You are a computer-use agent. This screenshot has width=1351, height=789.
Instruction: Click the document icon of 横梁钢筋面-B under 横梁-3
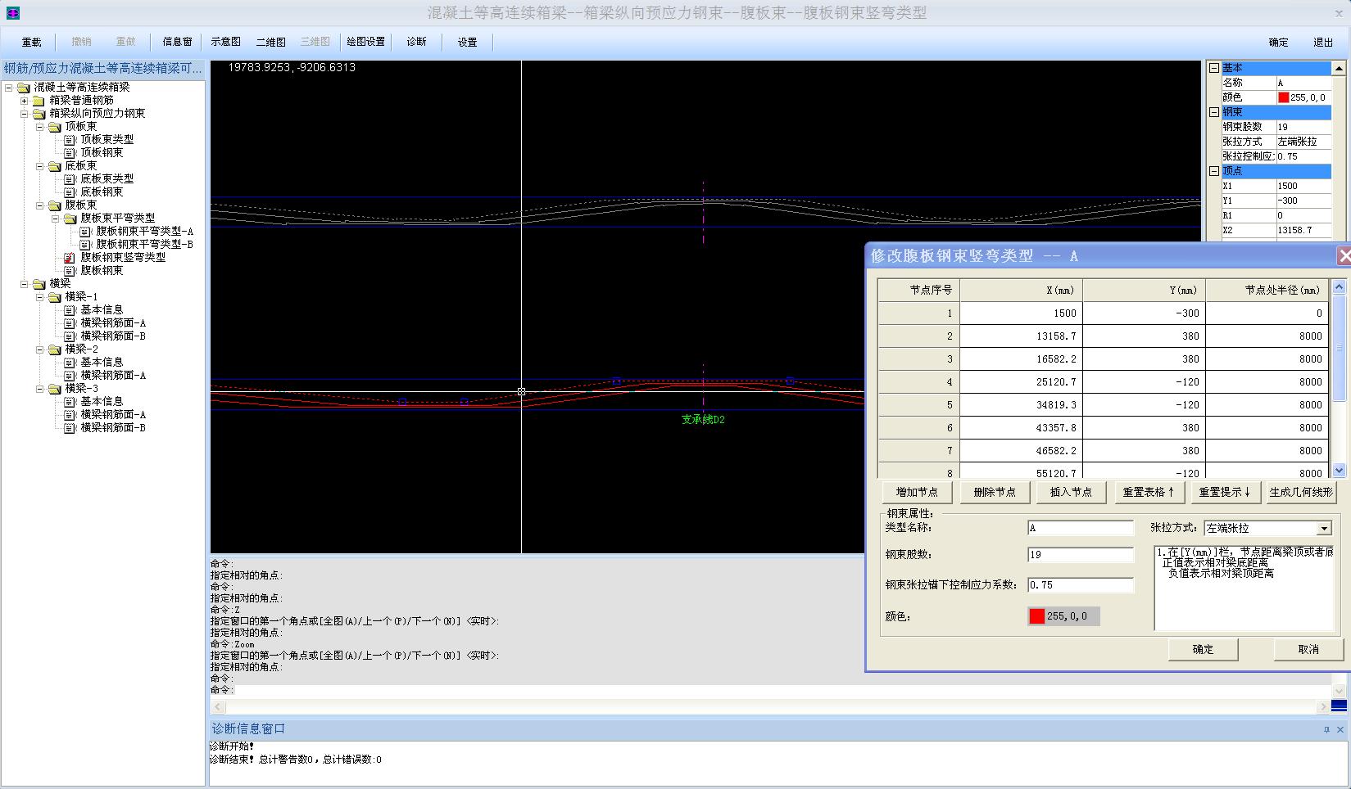pos(70,427)
